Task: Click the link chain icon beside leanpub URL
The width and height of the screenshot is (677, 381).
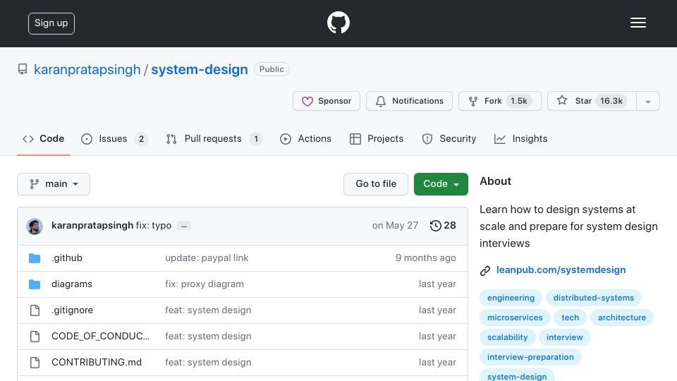Action: 485,270
